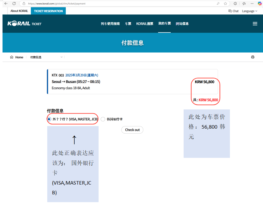The image size is (263, 205).
Task: Select the 韩国银行卡 payment option
Action: point(103,119)
